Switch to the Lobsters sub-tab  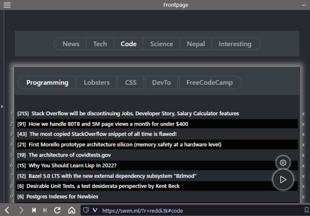(x=97, y=82)
